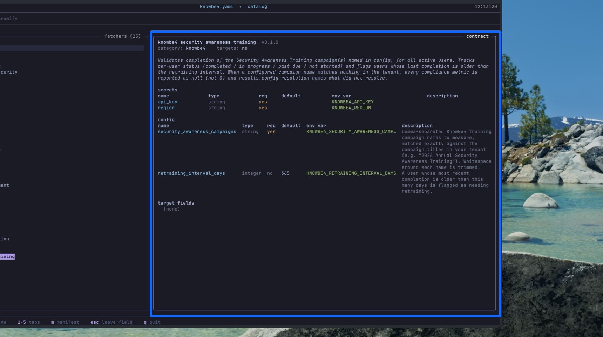Viewport: 603px width, 337px height.
Task: Click the esc leave field hint
Action: click(111, 322)
